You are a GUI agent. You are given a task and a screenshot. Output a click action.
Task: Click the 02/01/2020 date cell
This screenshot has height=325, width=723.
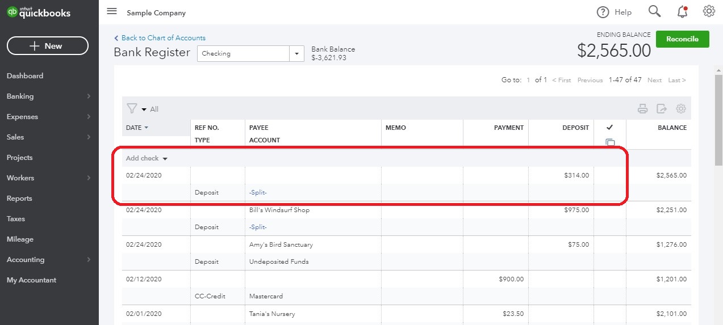pos(144,314)
